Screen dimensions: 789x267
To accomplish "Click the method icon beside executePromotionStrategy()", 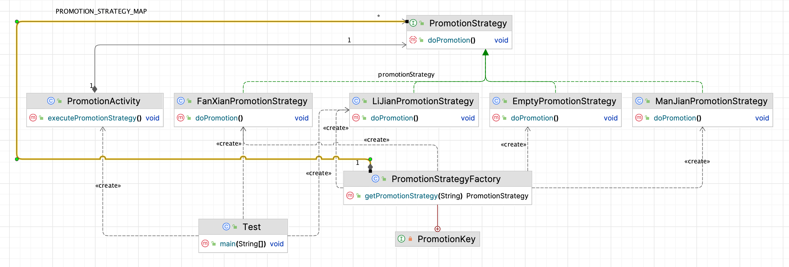I will click(33, 118).
